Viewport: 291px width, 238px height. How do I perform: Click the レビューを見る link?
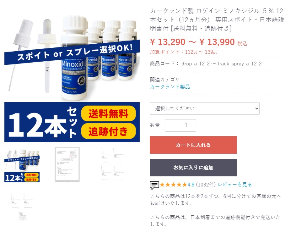coord(234,185)
